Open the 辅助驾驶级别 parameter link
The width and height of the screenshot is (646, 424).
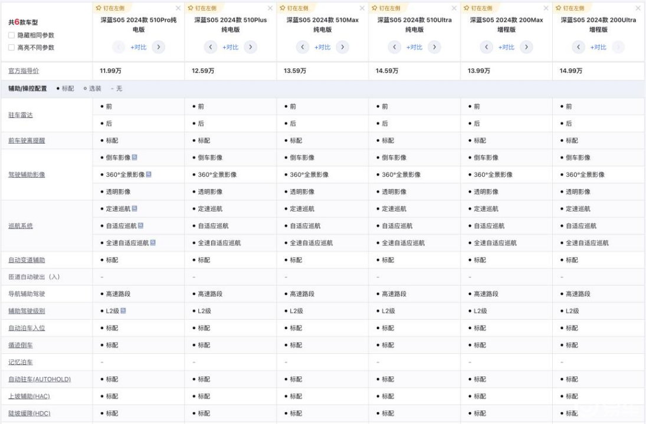[27, 311]
